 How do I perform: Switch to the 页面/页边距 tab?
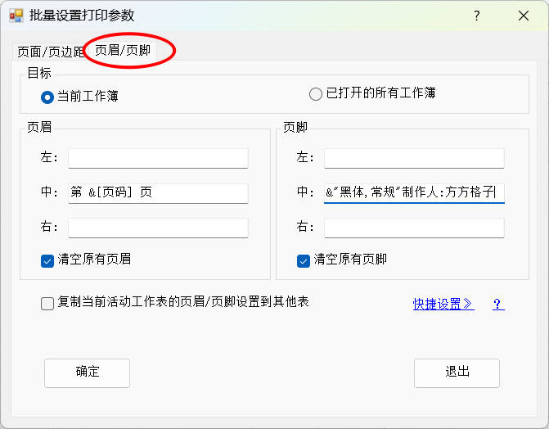50,52
